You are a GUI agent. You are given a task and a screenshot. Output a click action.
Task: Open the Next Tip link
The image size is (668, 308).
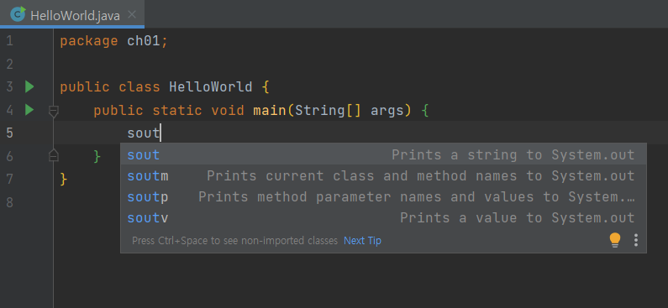coord(362,241)
